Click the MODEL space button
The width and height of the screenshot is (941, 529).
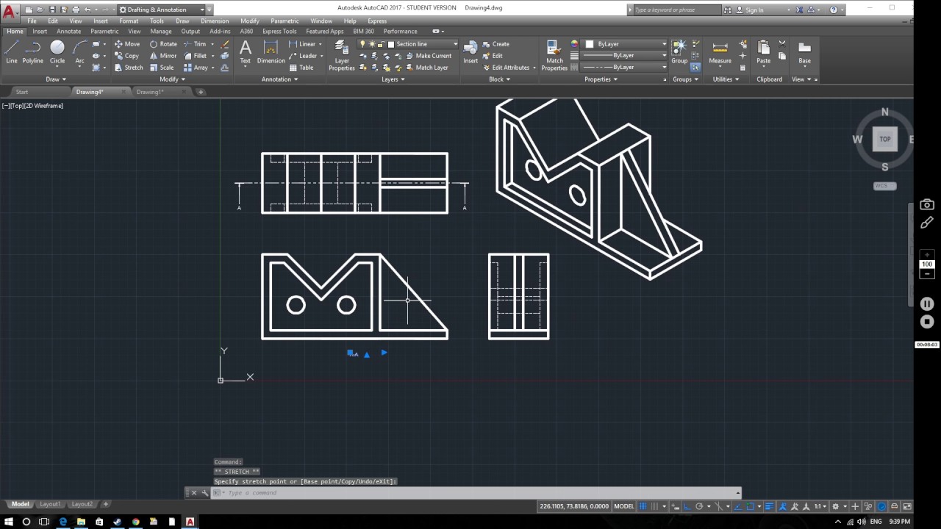click(x=623, y=506)
